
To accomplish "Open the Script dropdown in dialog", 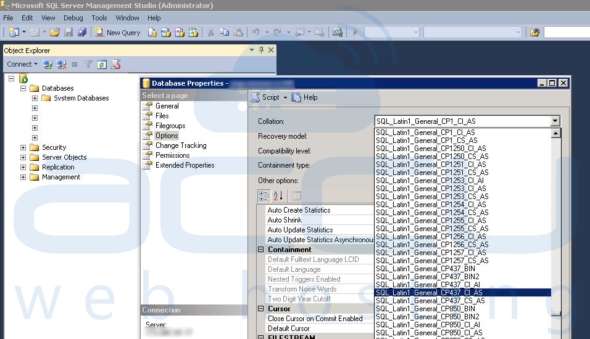I will (285, 97).
